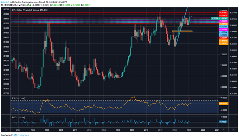The image size is (239, 138).
Task: Toggle the A auto-scale button
Action: pyautogui.click(x=224, y=130)
